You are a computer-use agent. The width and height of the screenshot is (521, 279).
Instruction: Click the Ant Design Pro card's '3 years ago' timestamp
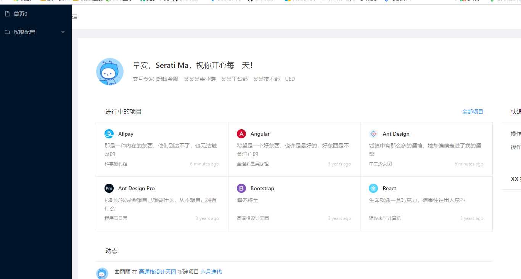click(x=207, y=218)
